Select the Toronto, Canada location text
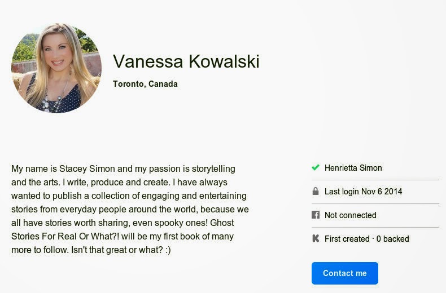Image resolution: width=446 pixels, height=293 pixels. tap(145, 84)
